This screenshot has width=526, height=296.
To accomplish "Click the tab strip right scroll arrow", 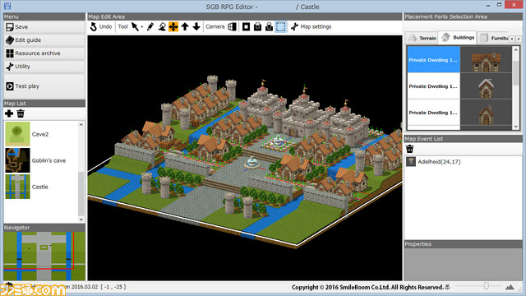I will click(x=519, y=39).
